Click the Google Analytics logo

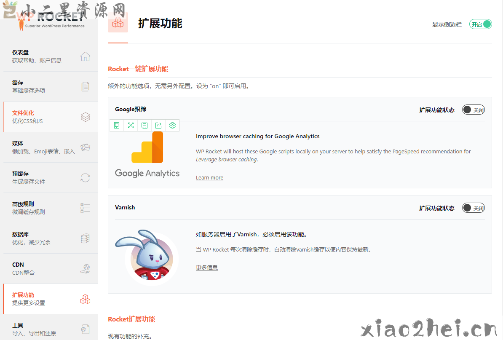click(x=147, y=155)
